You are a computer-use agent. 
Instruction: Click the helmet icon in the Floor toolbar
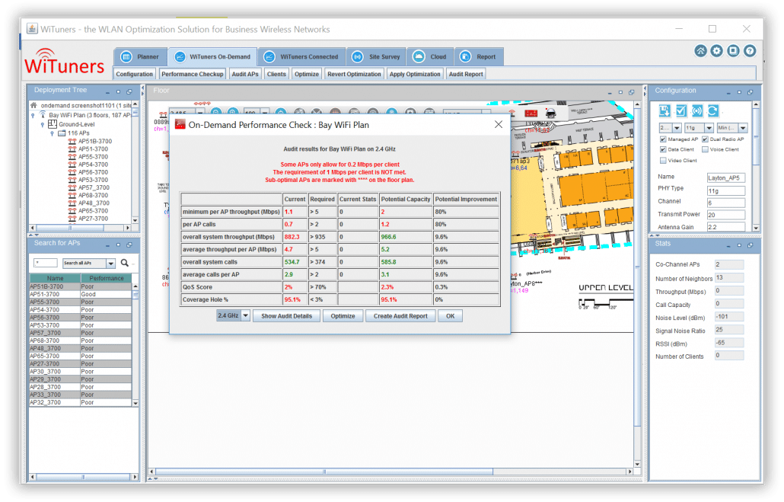[x=550, y=114]
